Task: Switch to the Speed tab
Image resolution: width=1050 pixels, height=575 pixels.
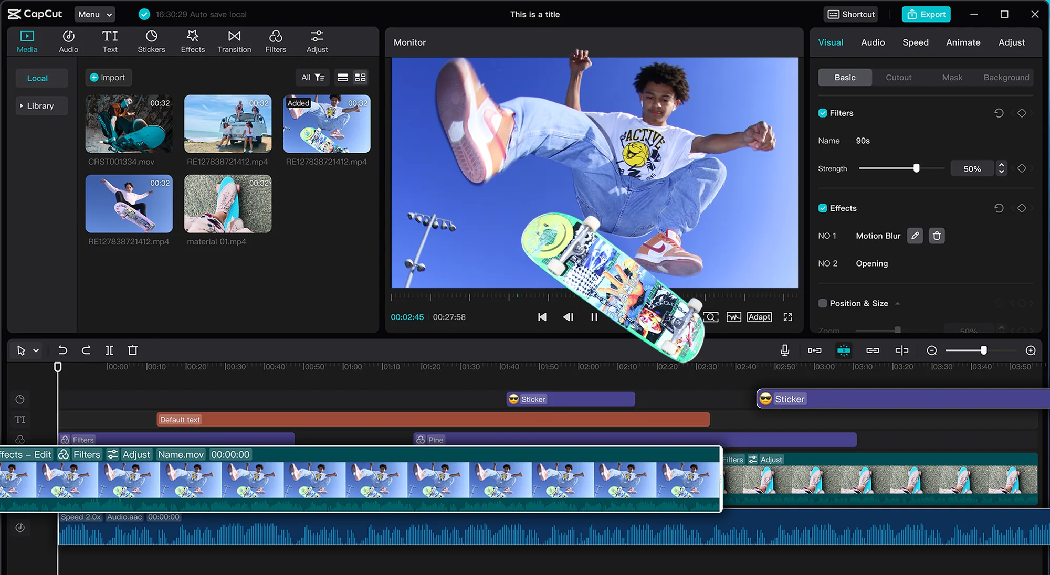Action: pyautogui.click(x=915, y=42)
